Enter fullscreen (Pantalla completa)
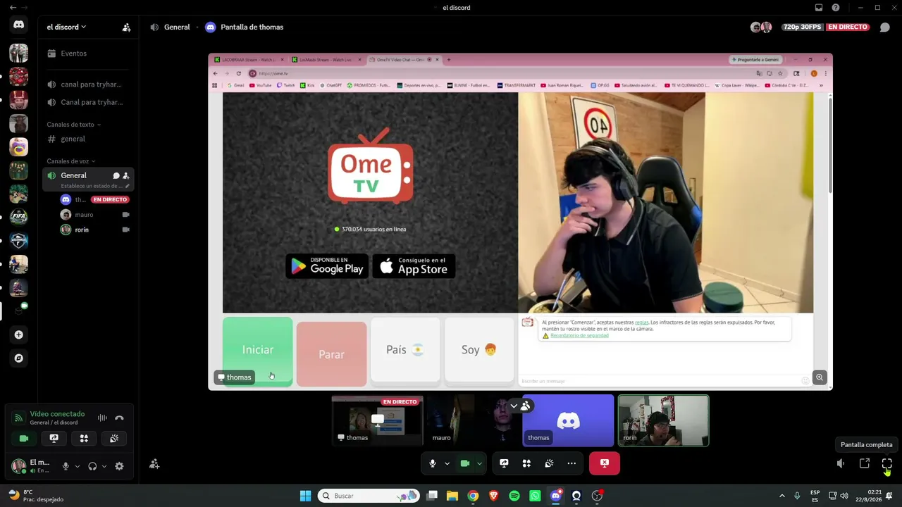The image size is (902, 507). click(887, 463)
